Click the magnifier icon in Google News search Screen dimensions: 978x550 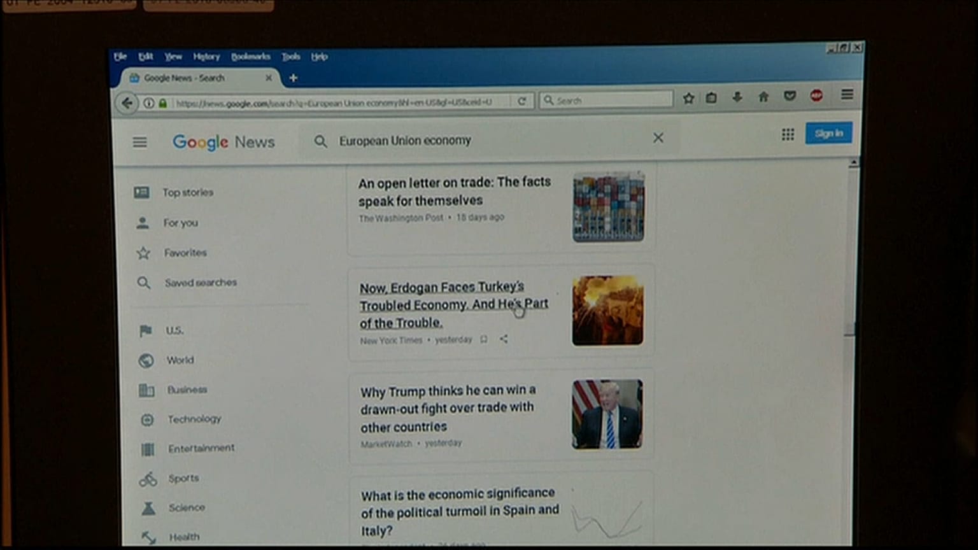pos(320,141)
